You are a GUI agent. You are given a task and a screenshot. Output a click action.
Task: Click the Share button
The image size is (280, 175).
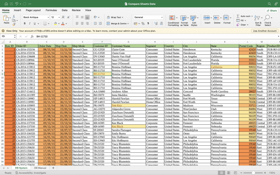pyautogui.click(x=272, y=11)
